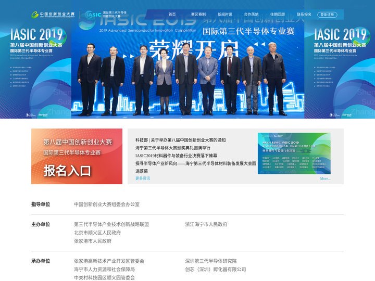Image resolution: width=375 pixels, height=281 pixels.
Task: Click the IASIC competition logo
Action: [x=106, y=15]
